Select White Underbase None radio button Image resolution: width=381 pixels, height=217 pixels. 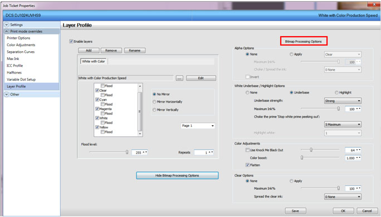247,92
